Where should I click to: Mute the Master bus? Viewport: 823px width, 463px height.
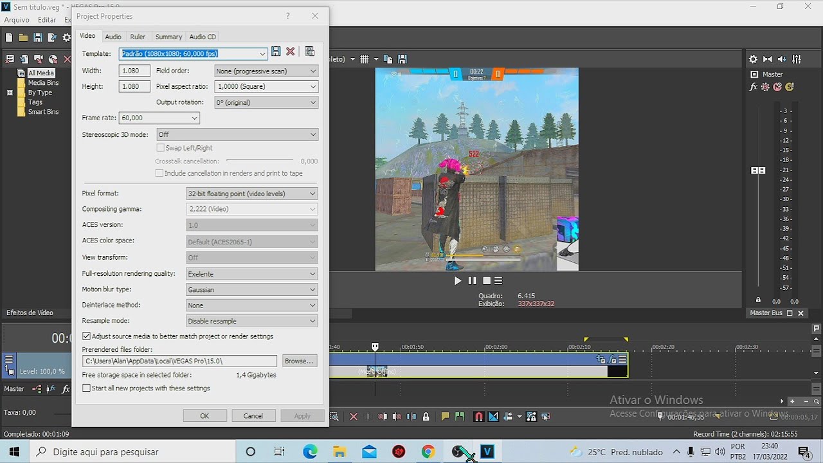pos(777,87)
